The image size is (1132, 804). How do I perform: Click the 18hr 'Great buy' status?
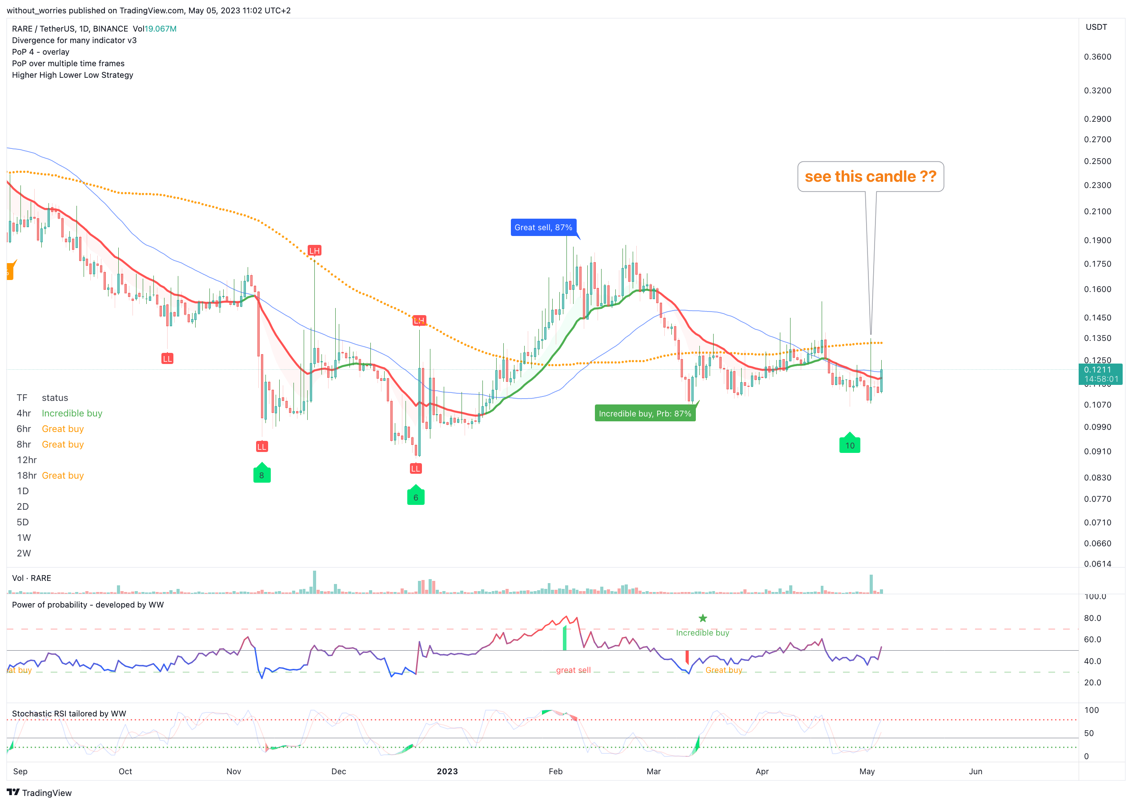click(x=63, y=475)
